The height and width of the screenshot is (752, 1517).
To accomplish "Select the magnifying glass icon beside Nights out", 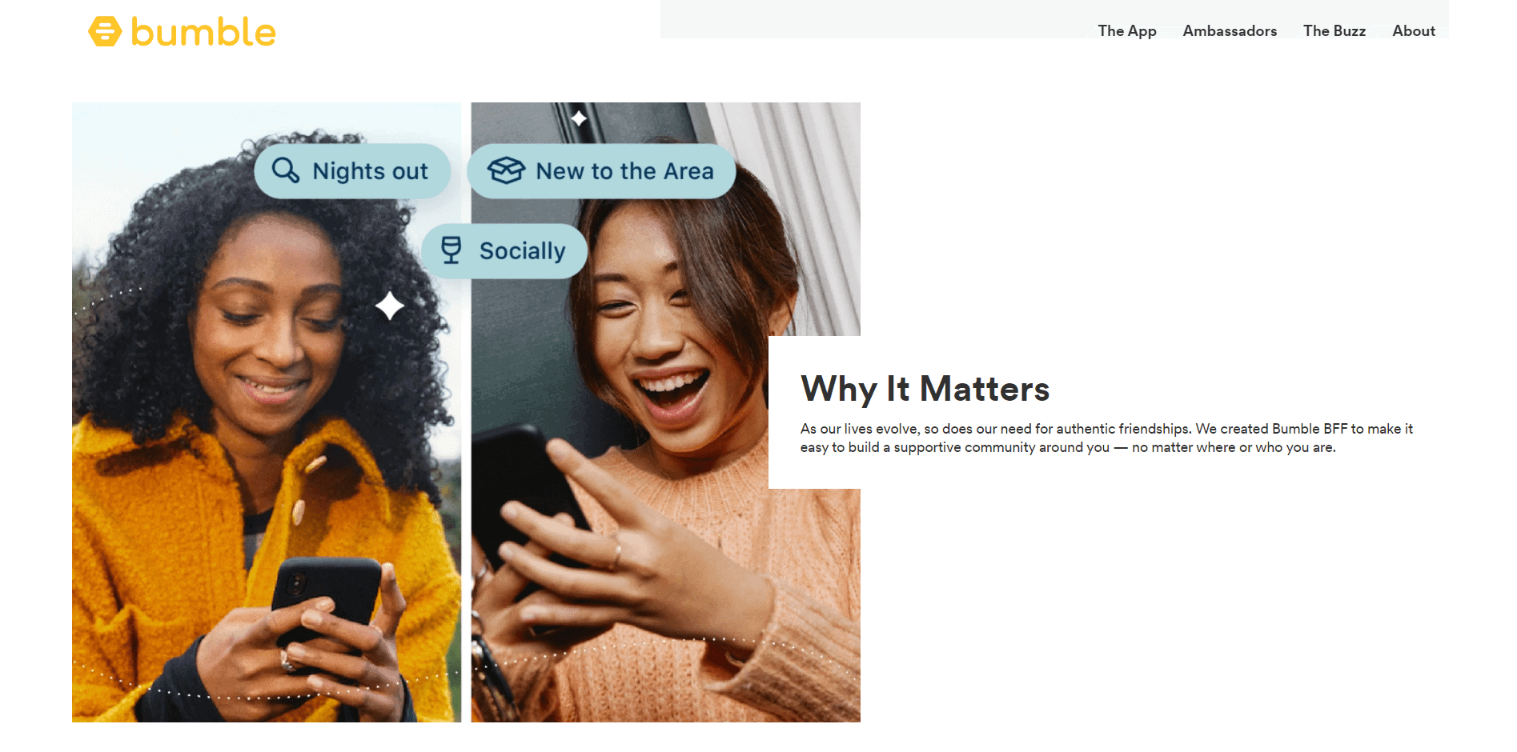I will click(x=286, y=170).
